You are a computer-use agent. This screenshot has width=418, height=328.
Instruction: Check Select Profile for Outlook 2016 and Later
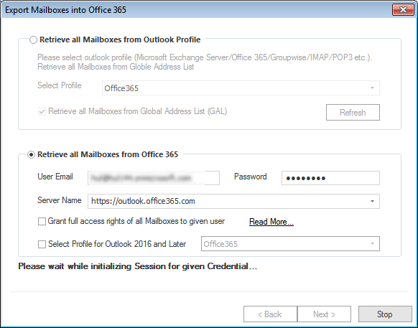click(42, 244)
